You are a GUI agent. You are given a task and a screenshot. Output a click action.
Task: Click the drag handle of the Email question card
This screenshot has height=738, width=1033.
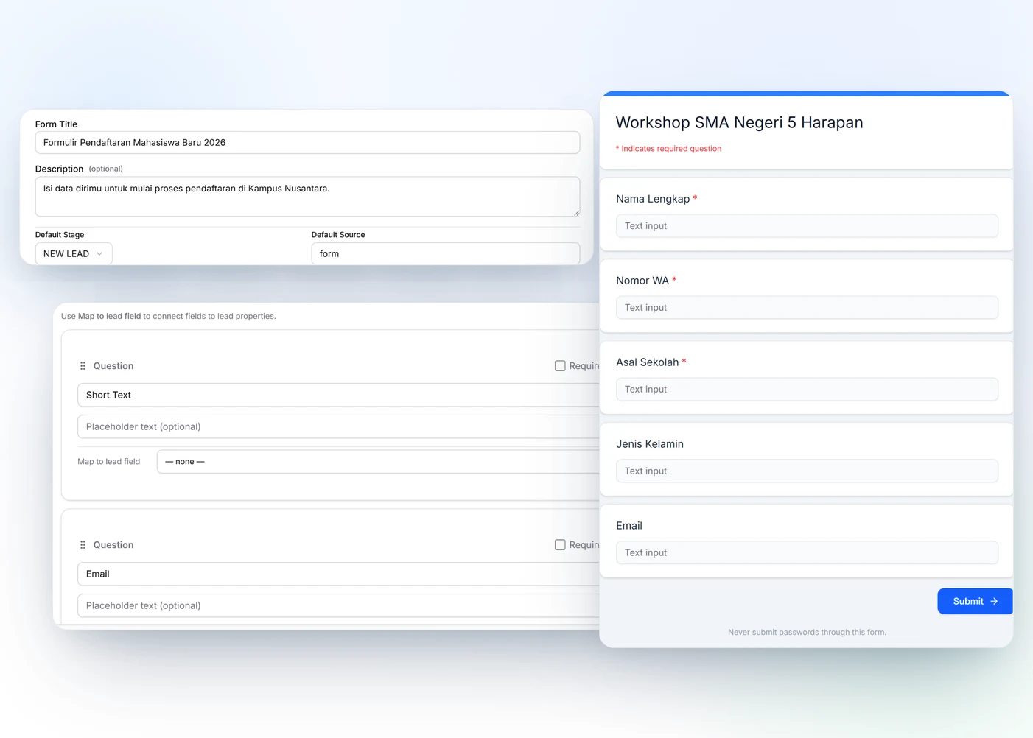click(x=83, y=545)
